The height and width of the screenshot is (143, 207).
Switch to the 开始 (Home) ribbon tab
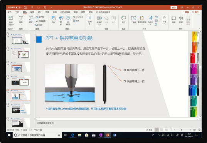[17, 12]
